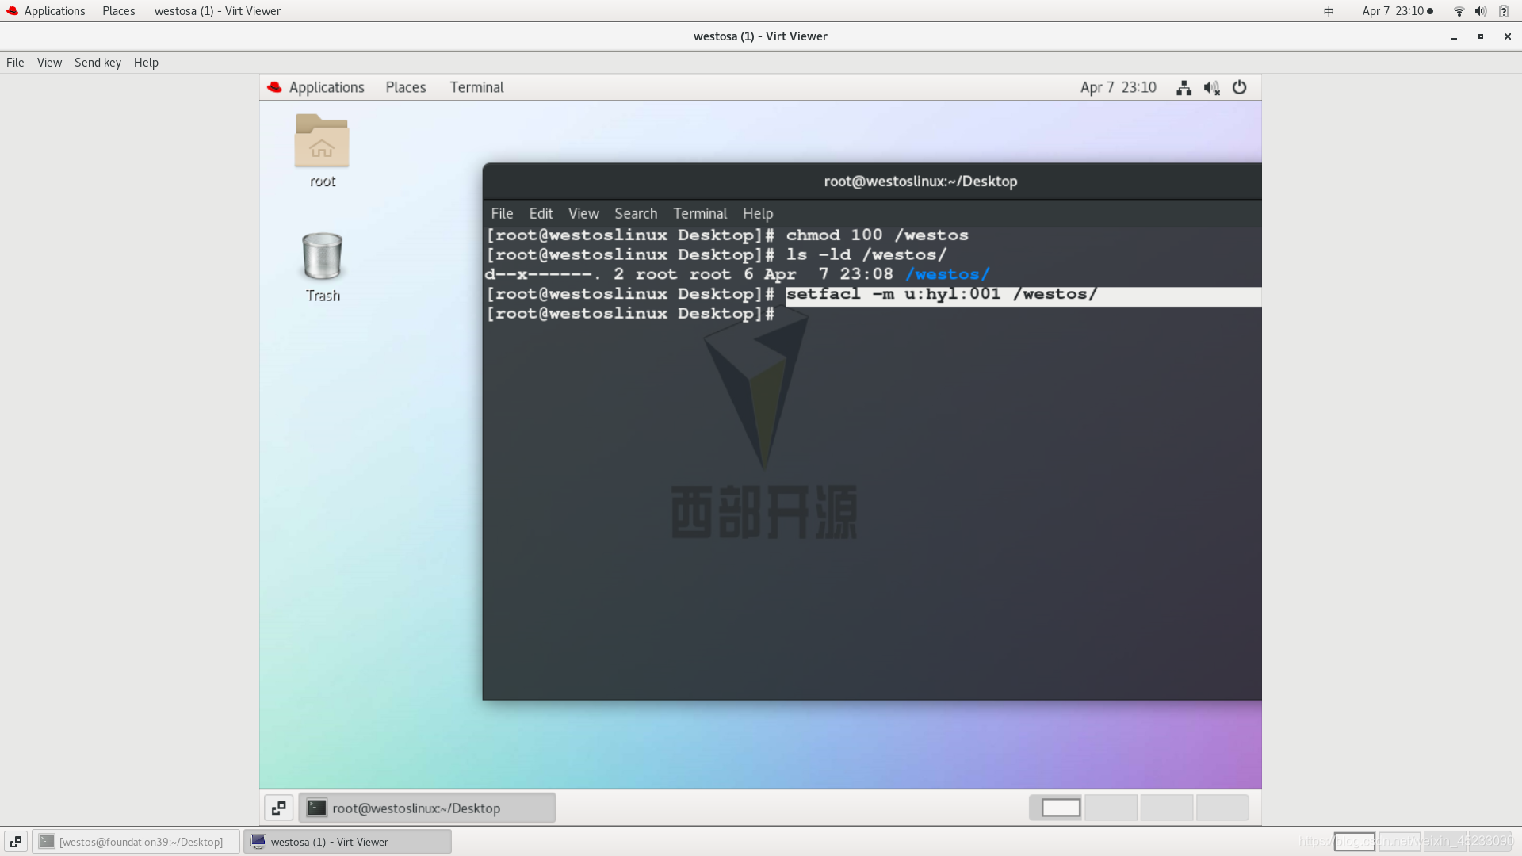This screenshot has width=1522, height=856.
Task: Open the Terminal menu in menu bar
Action: (x=698, y=213)
